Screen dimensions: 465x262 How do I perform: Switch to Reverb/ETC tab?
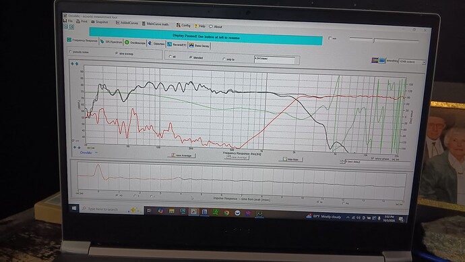click(177, 45)
